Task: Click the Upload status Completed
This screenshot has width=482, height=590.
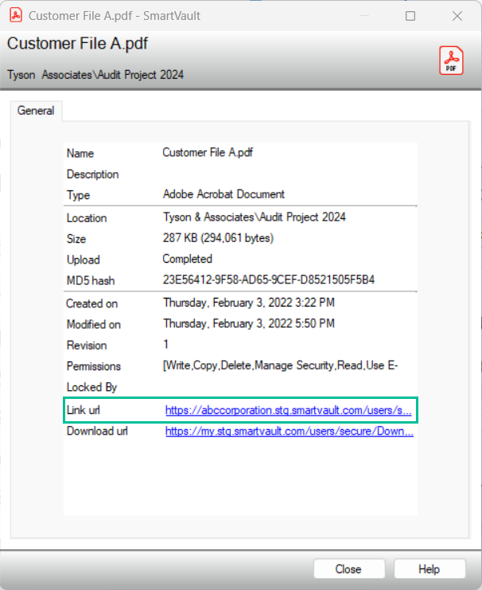Action: coord(187,259)
